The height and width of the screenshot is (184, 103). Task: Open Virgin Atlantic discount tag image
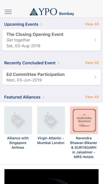[51, 120]
